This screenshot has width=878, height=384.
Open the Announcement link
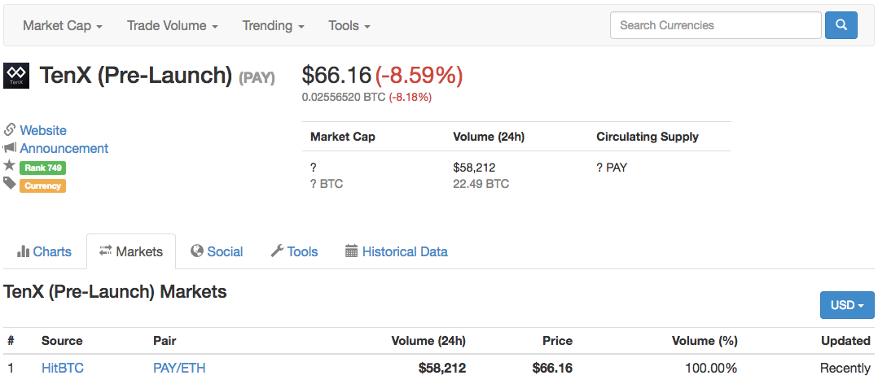(x=64, y=148)
